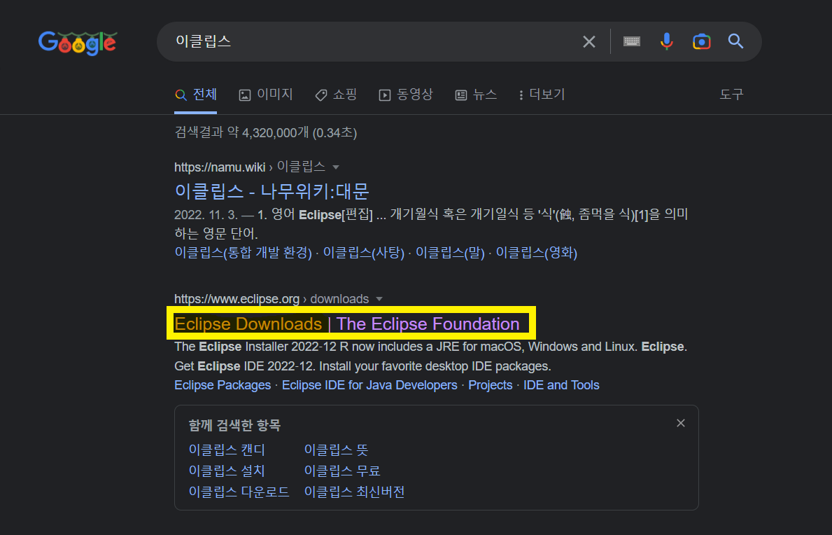Image resolution: width=832 pixels, height=535 pixels.
Task: Search related term 이클립스 설치
Action: pos(227,471)
